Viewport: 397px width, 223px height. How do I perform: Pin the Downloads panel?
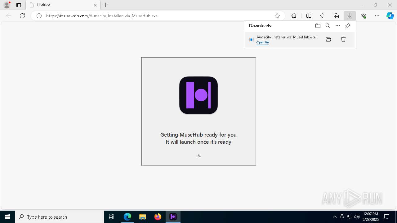[x=348, y=26]
